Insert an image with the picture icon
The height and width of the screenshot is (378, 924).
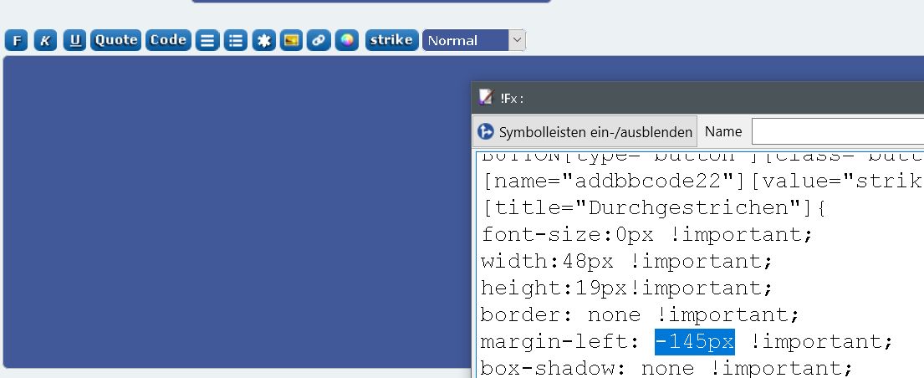pos(291,40)
